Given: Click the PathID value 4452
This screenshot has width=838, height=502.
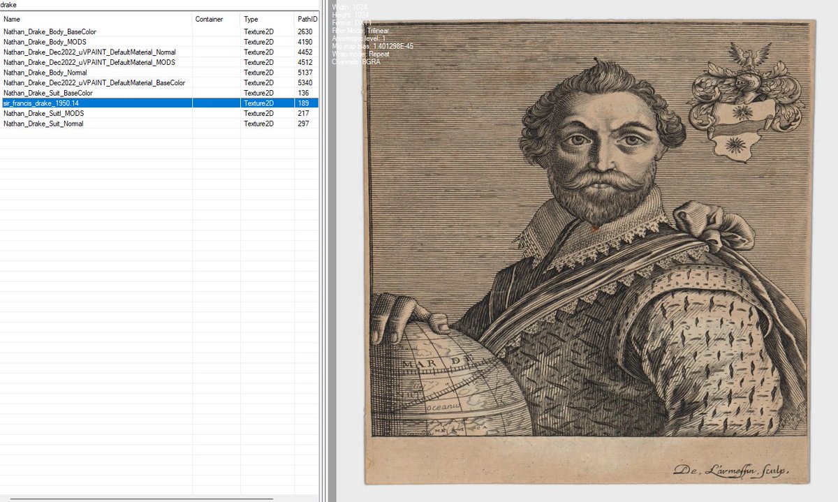Looking at the screenshot, I should pyautogui.click(x=305, y=52).
